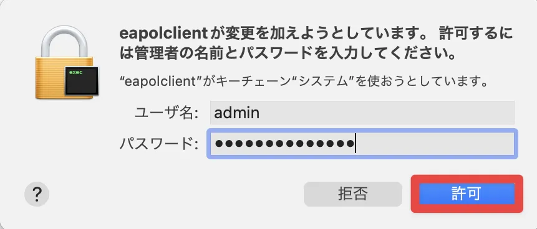Click the bold eapolclient heading text

pyautogui.click(x=163, y=34)
